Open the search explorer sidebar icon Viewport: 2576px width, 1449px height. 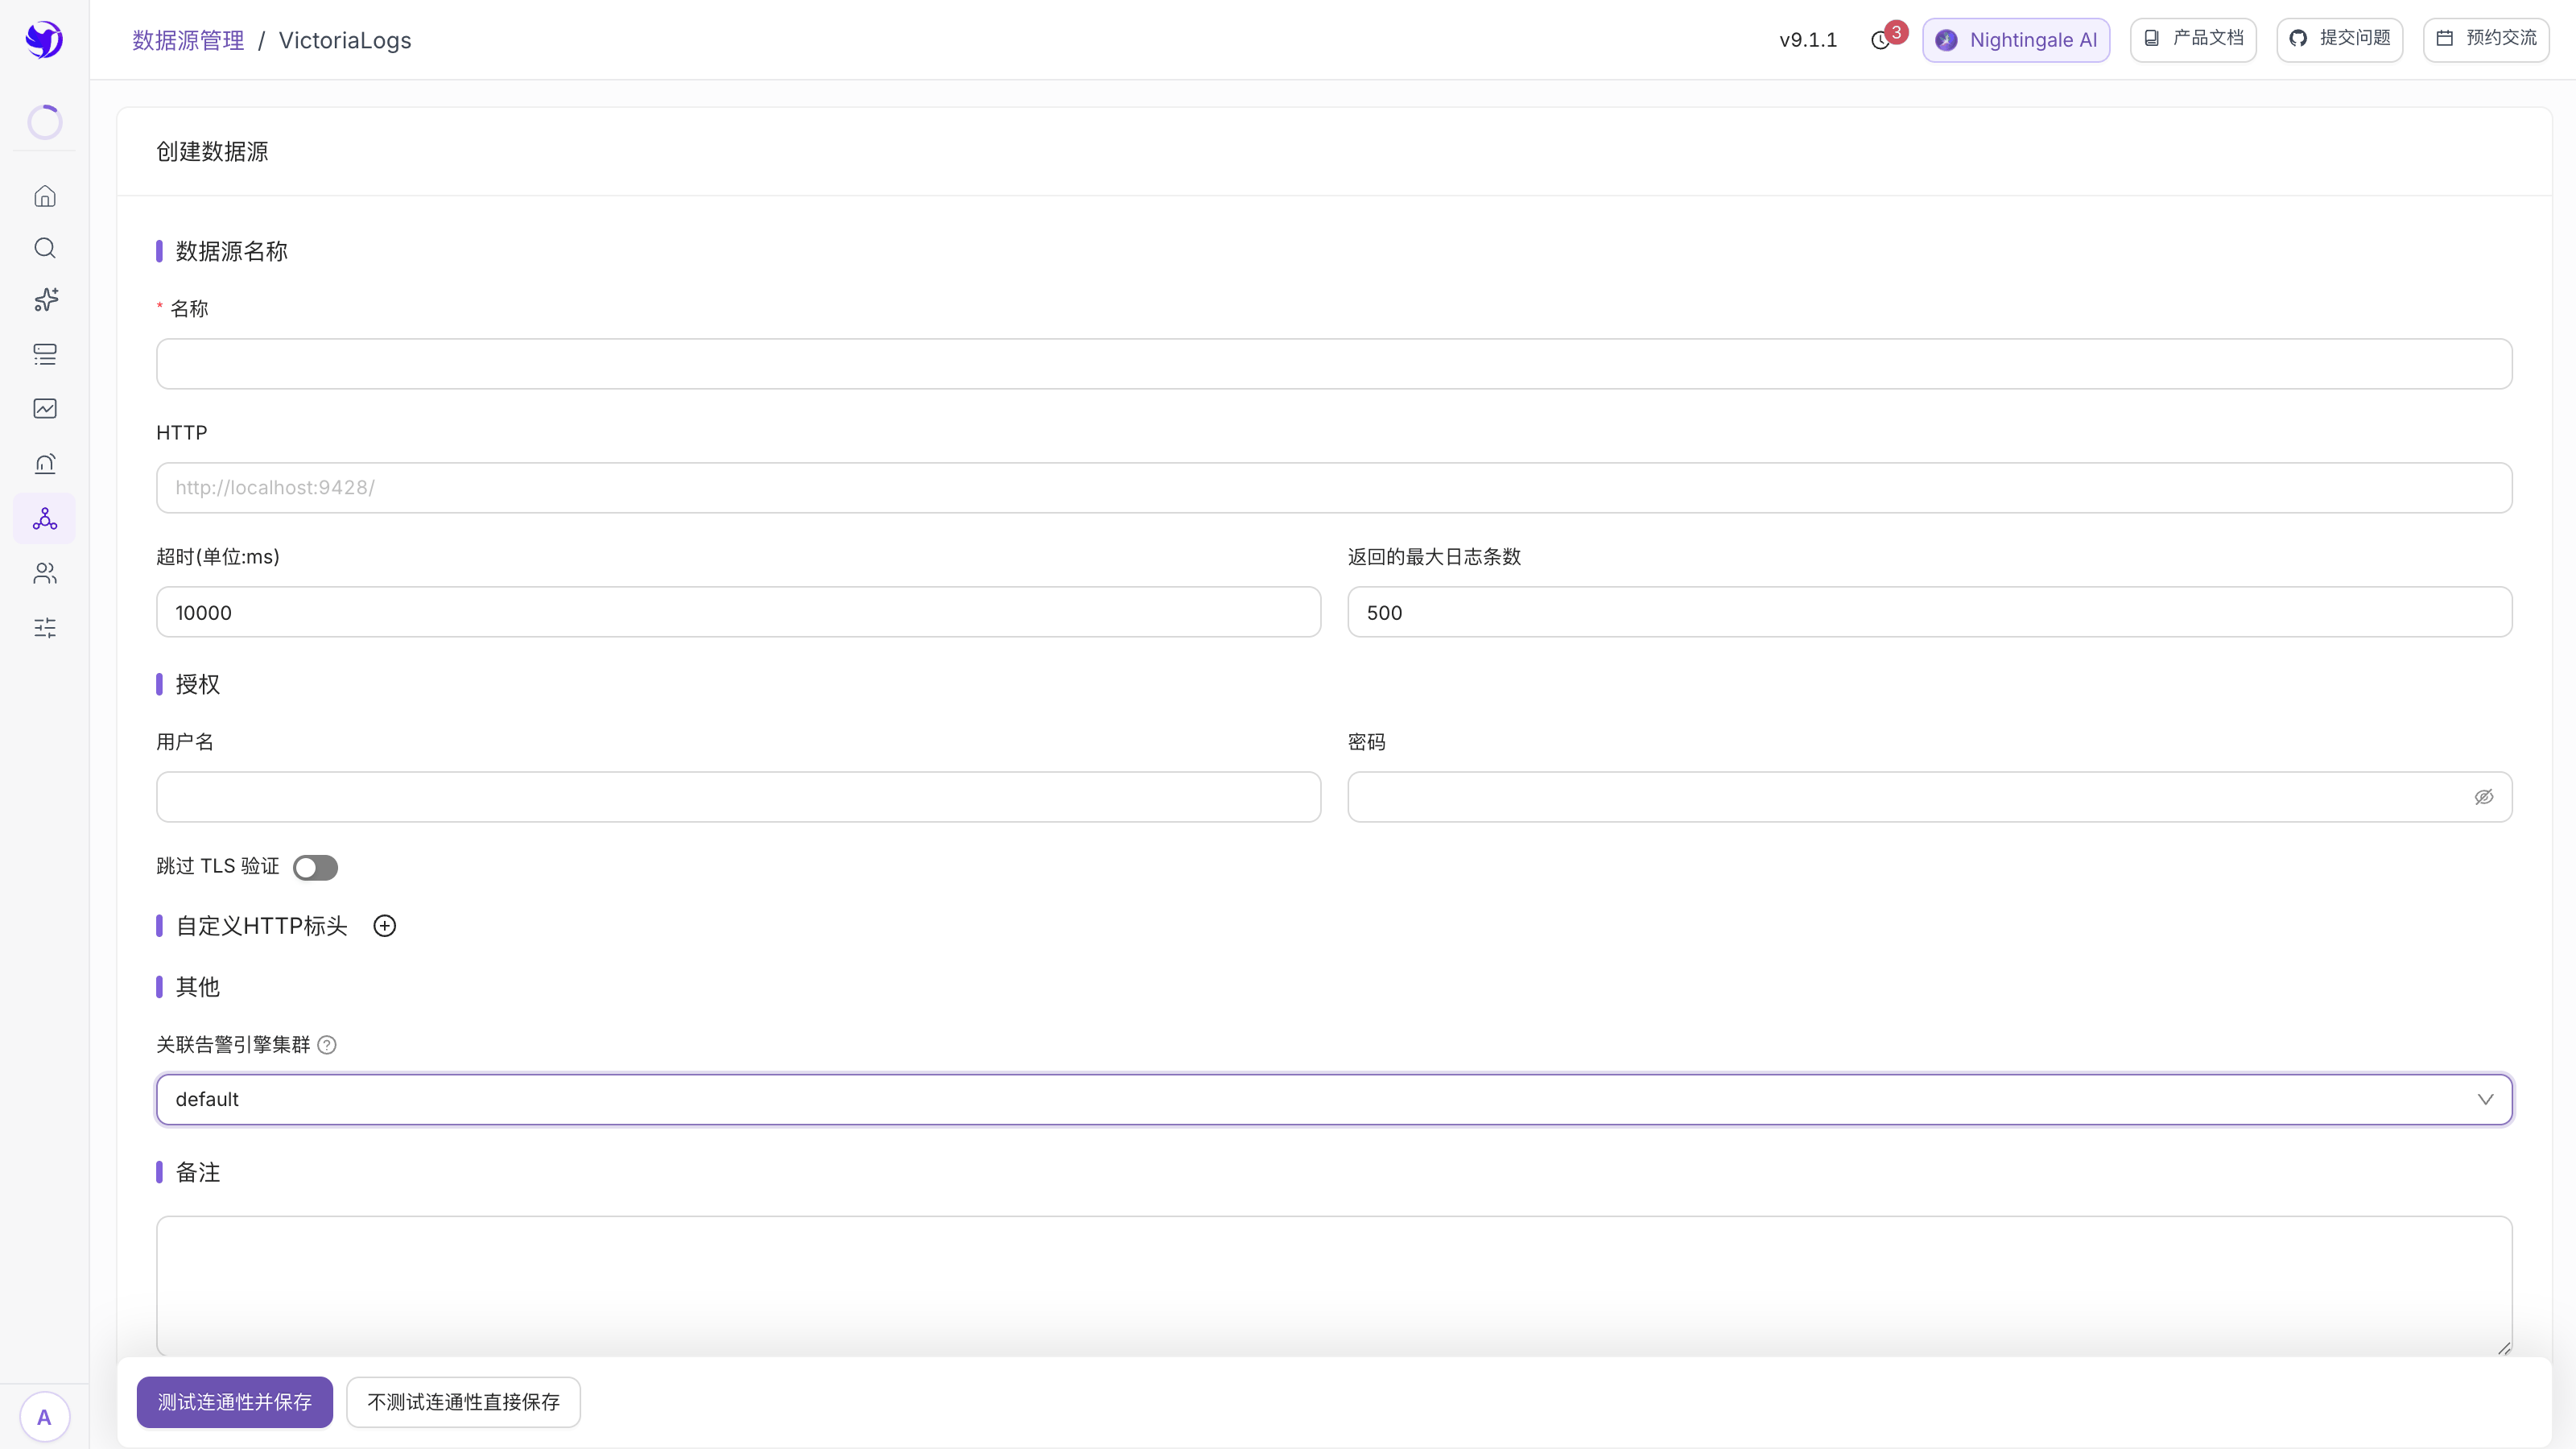point(45,248)
